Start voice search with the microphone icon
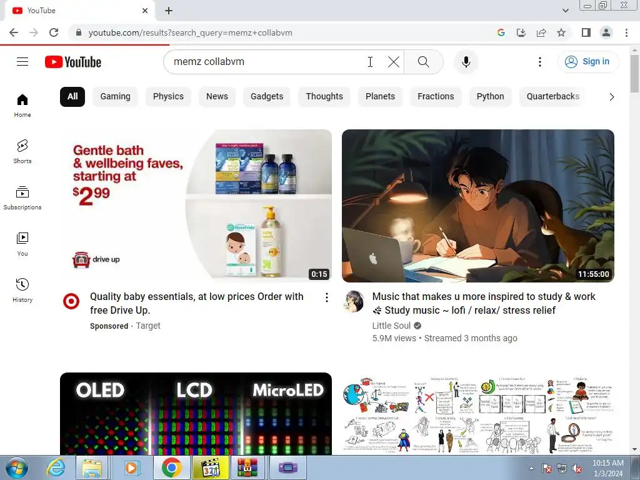 [x=466, y=62]
